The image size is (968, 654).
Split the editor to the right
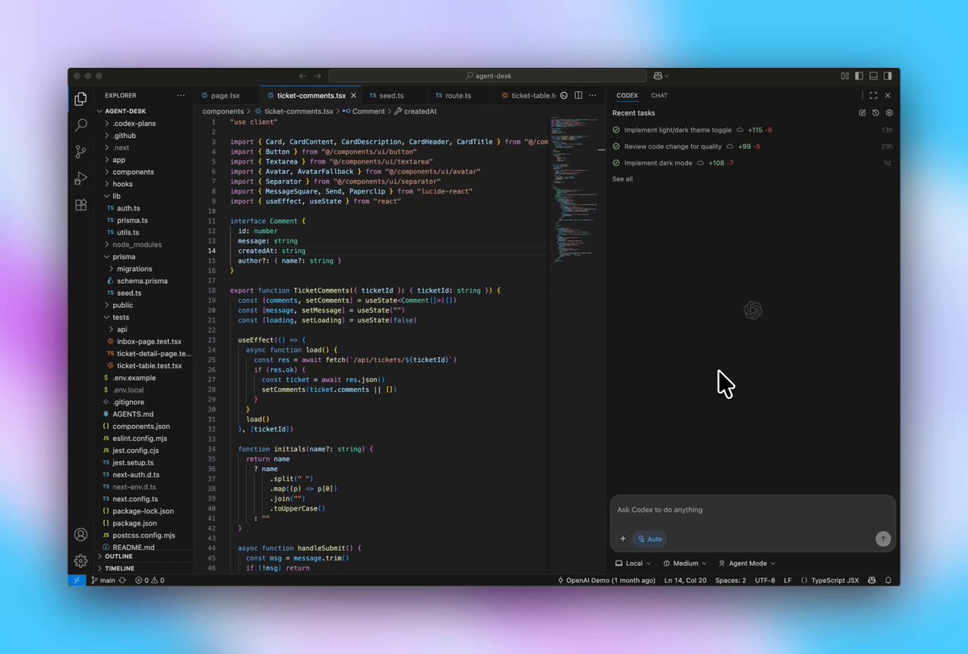pos(578,95)
